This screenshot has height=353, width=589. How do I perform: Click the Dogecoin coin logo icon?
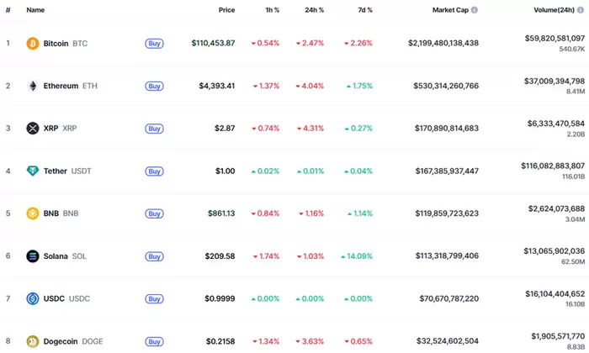click(33, 341)
